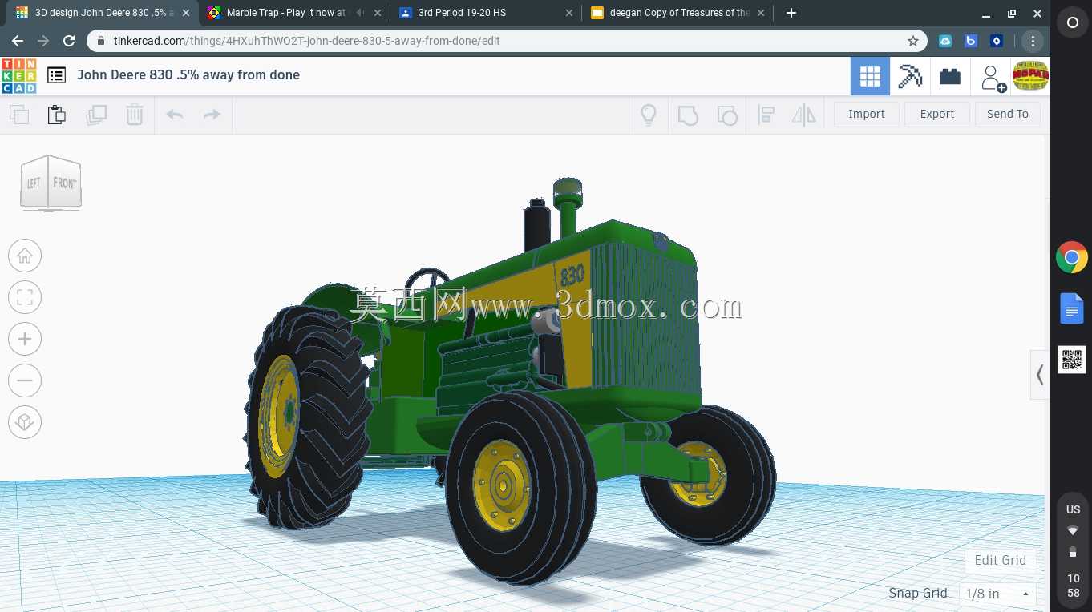Click the Copy tool icon
The image size is (1092, 612).
19,115
